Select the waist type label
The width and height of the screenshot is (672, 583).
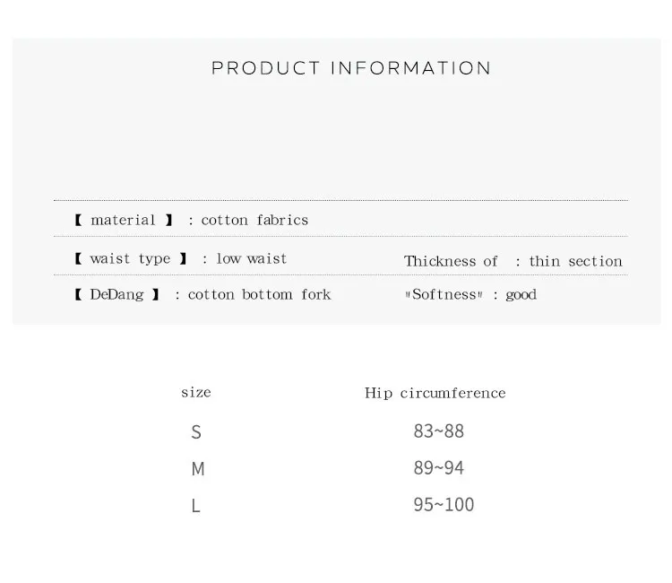tap(131, 258)
